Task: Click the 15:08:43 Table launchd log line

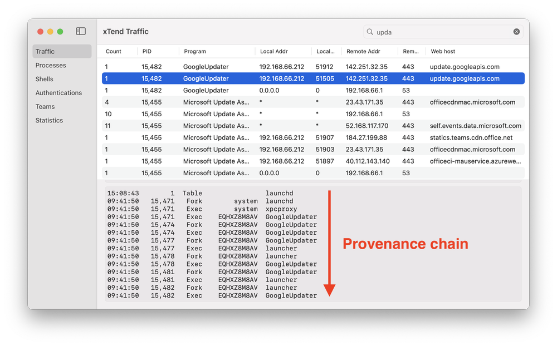Action: (201, 193)
